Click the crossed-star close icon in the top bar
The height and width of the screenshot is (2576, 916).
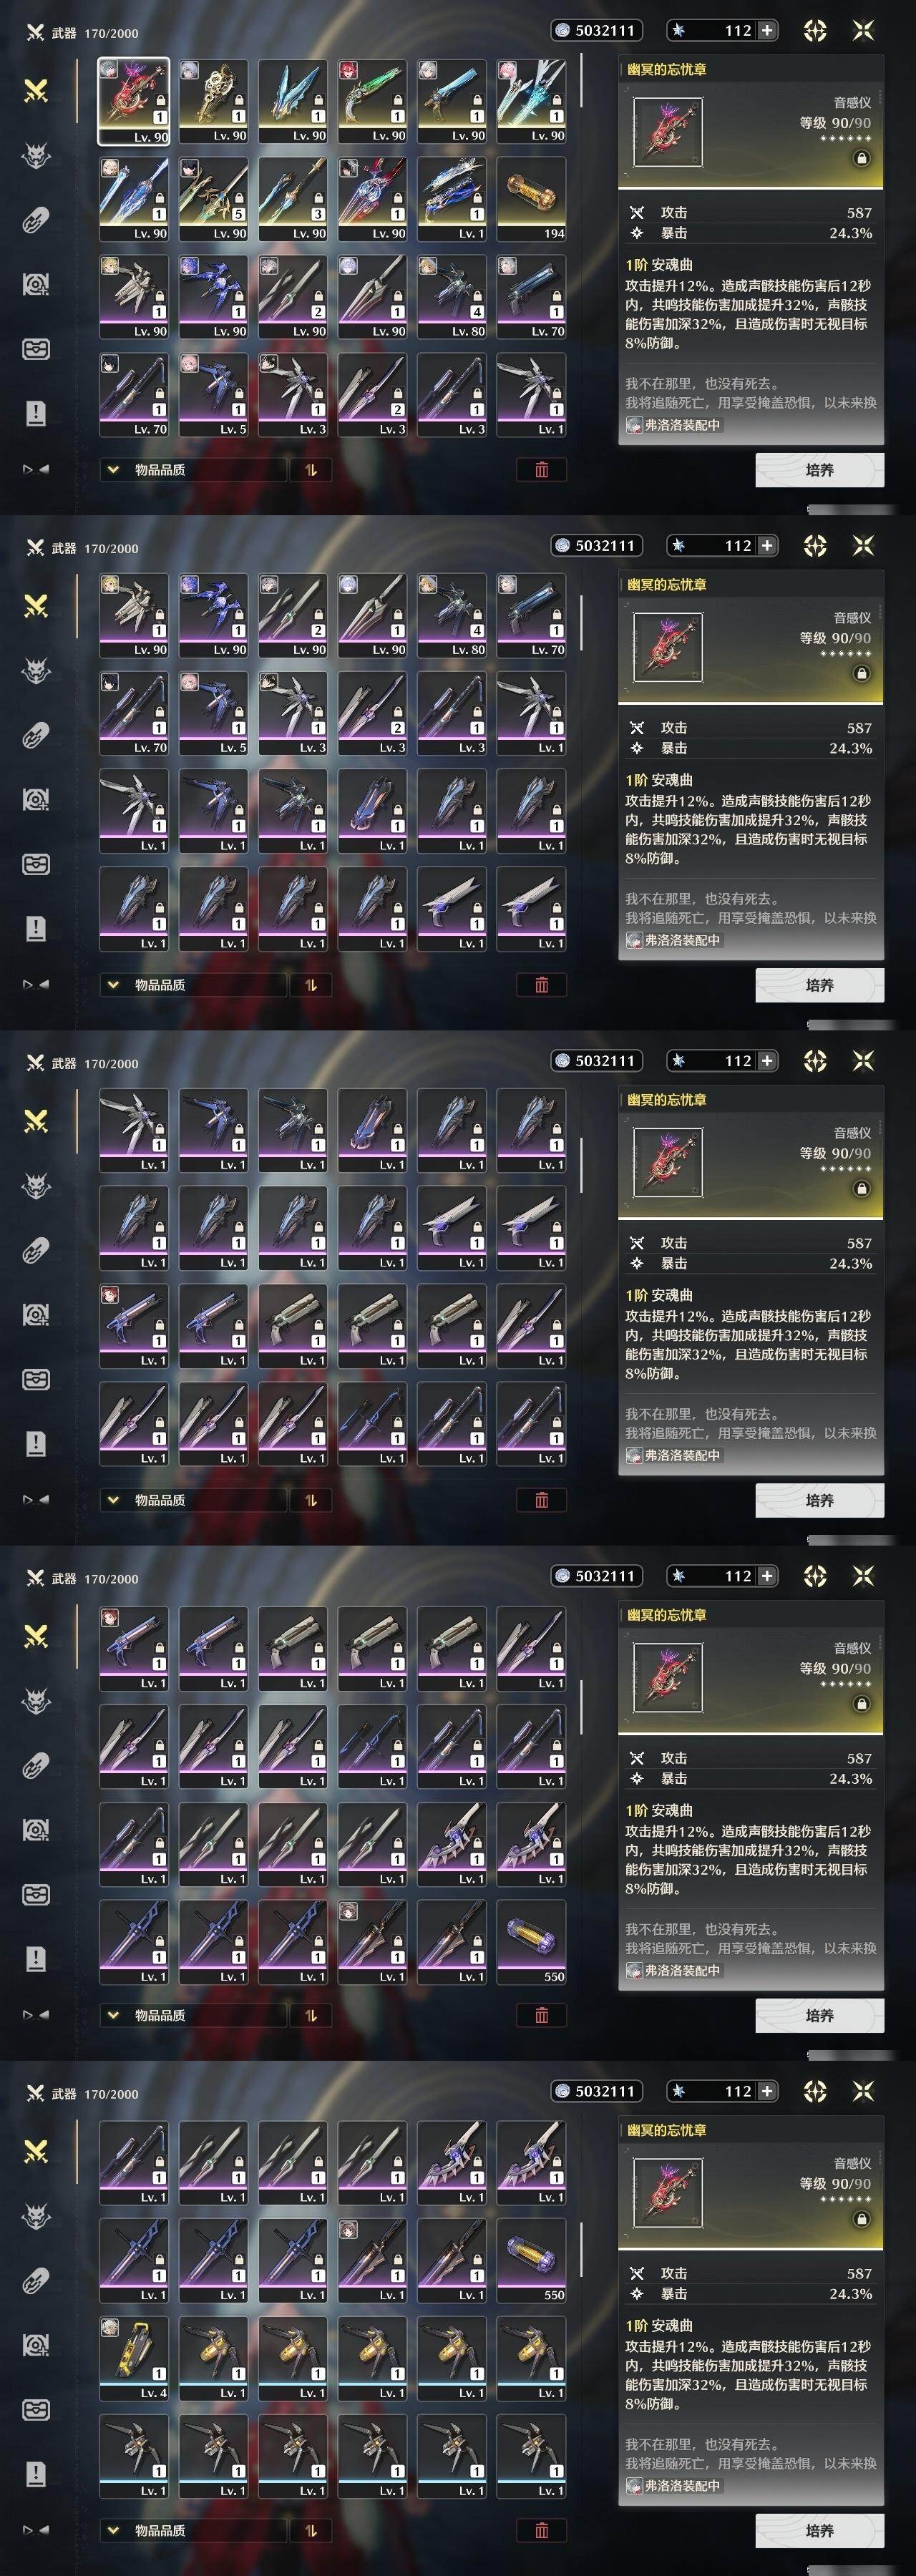863,31
